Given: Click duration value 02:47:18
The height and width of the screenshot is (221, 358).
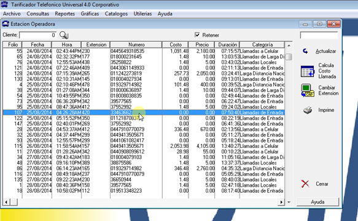Looking at the screenshot, I should [230, 185].
